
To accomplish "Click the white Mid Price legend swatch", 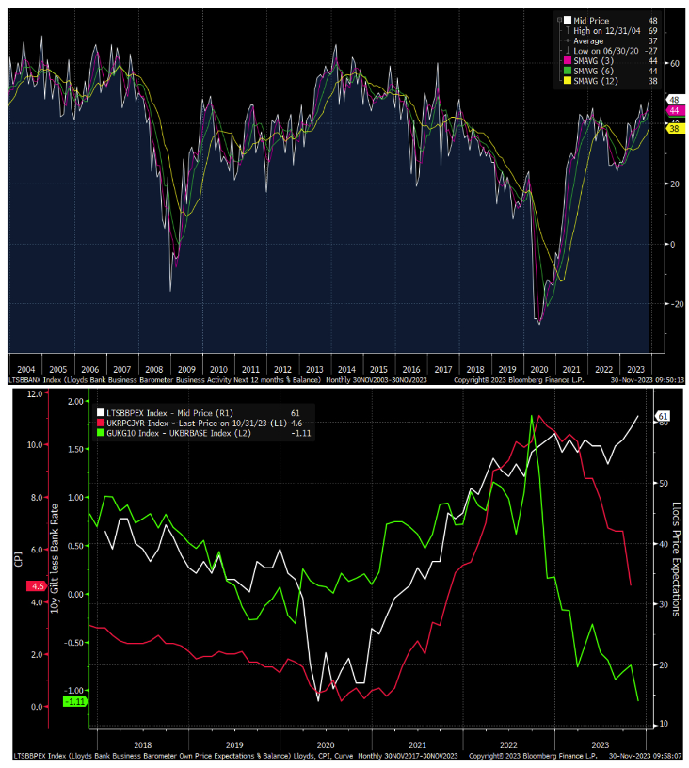I will click(568, 20).
